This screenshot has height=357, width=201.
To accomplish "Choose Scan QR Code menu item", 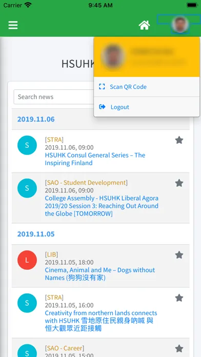I will point(147,87).
